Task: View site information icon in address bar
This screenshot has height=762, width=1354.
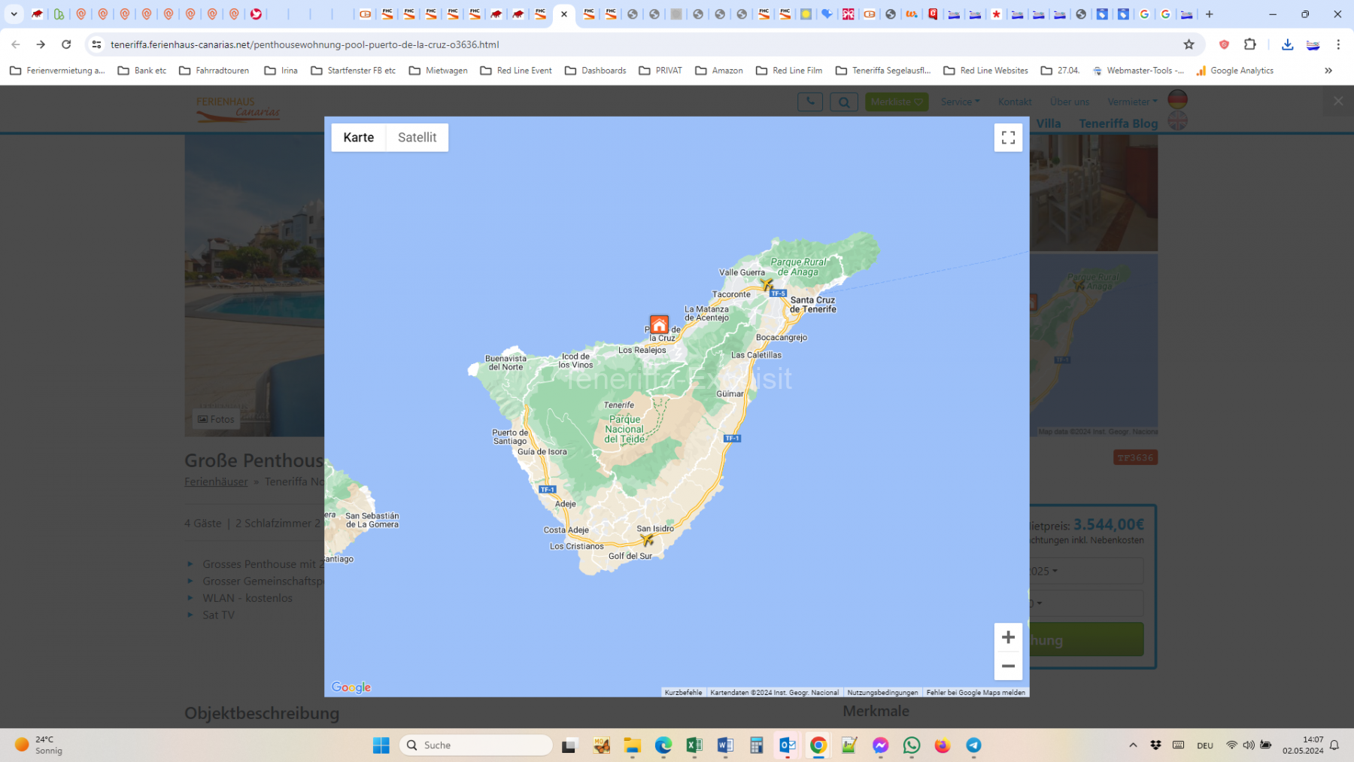Action: (x=96, y=44)
